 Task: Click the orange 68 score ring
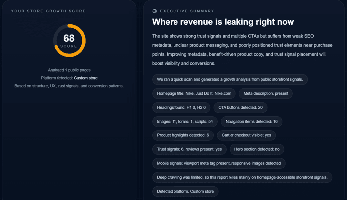pos(69,41)
